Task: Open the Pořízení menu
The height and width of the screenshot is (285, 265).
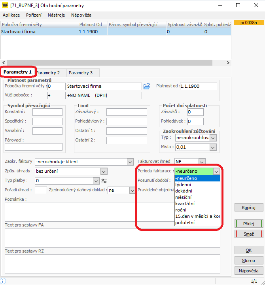Action: 34,15
